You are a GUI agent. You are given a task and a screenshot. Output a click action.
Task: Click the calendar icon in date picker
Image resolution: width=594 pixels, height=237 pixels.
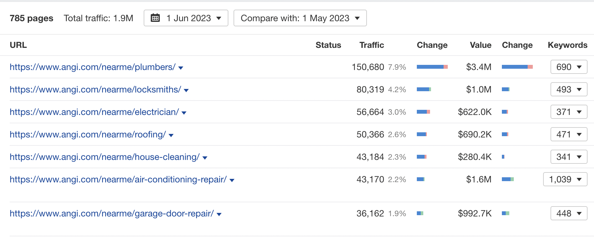coord(155,18)
